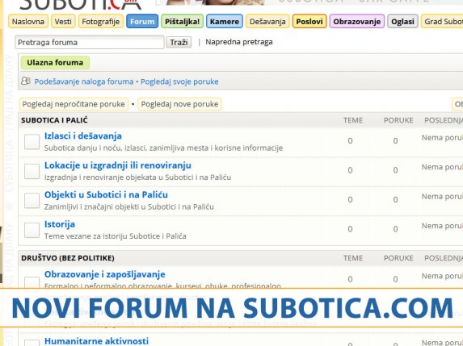Go to the Poslovi tab
The image size is (463, 346).
pyautogui.click(x=309, y=22)
